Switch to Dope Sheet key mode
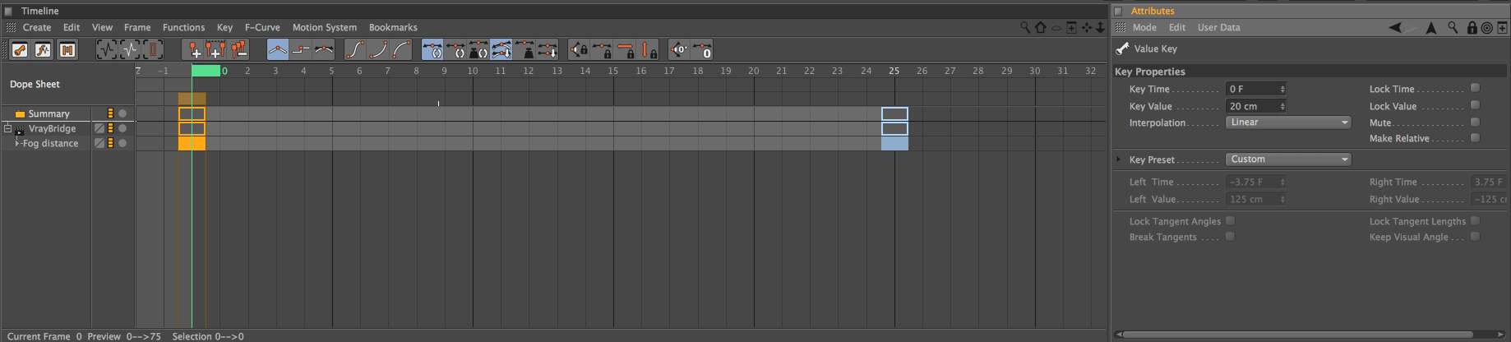Image resolution: width=1511 pixels, height=342 pixels. (20, 50)
